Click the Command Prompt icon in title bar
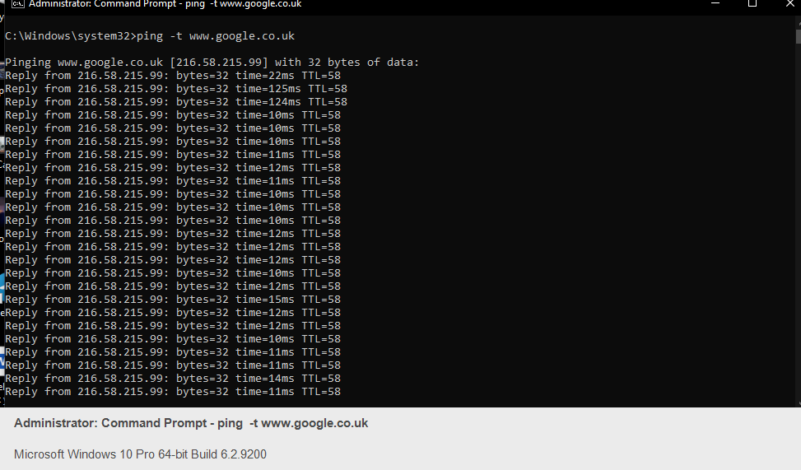Image resolution: width=801 pixels, height=470 pixels. click(x=17, y=3)
